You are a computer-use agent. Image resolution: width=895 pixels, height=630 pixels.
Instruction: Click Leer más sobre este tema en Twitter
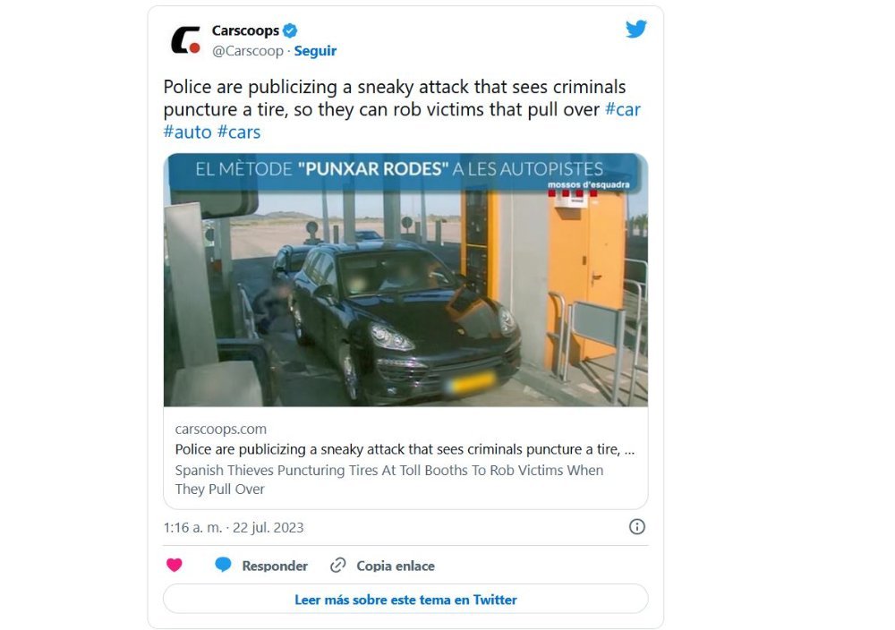point(405,600)
